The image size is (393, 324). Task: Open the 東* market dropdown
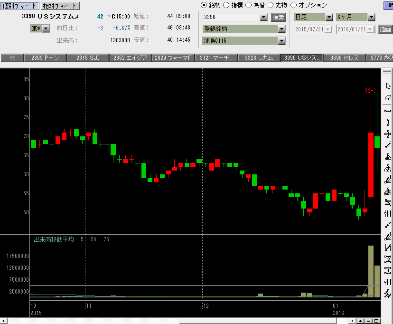[46, 29]
